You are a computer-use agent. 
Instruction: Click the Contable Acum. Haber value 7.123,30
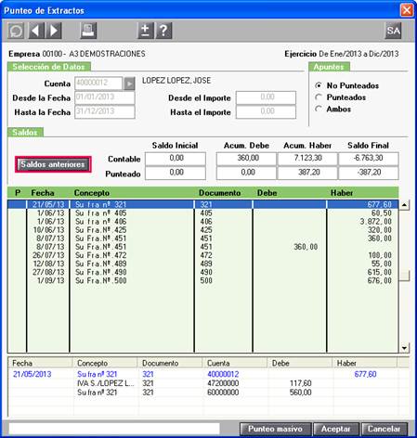point(307,159)
